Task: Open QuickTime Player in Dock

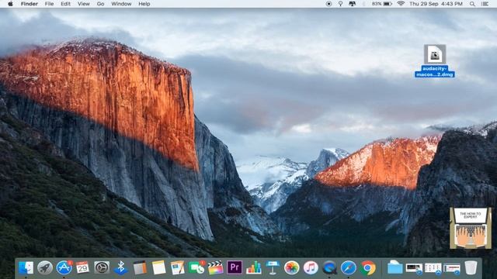Action: click(x=329, y=267)
